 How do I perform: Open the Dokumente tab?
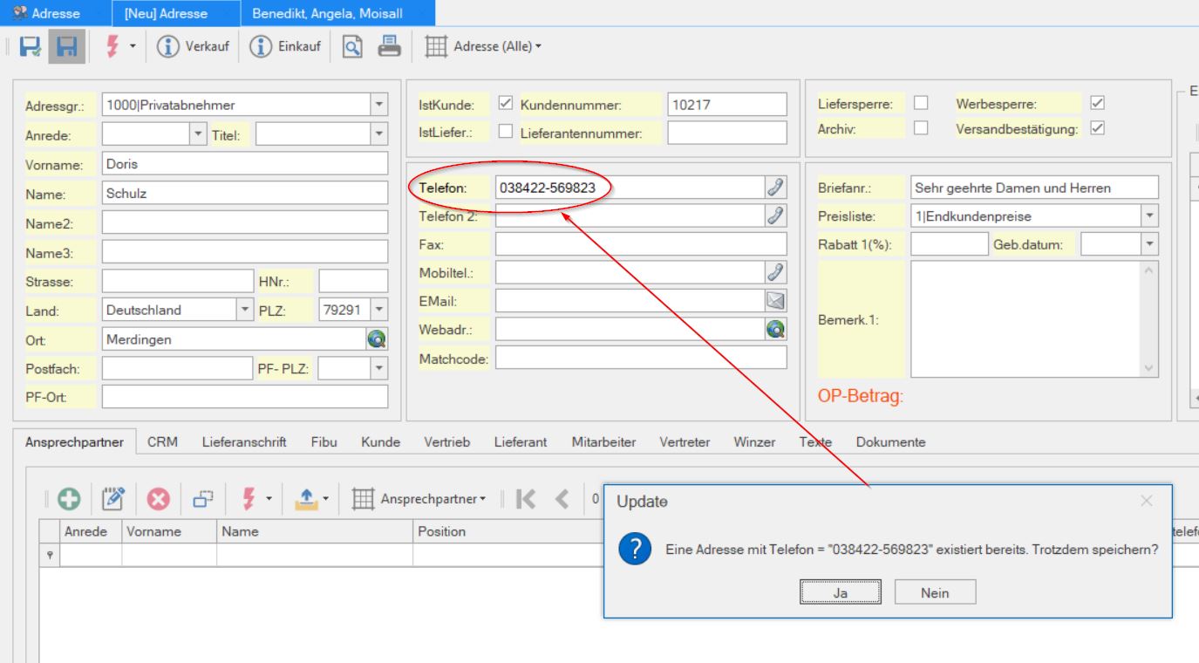pos(890,442)
